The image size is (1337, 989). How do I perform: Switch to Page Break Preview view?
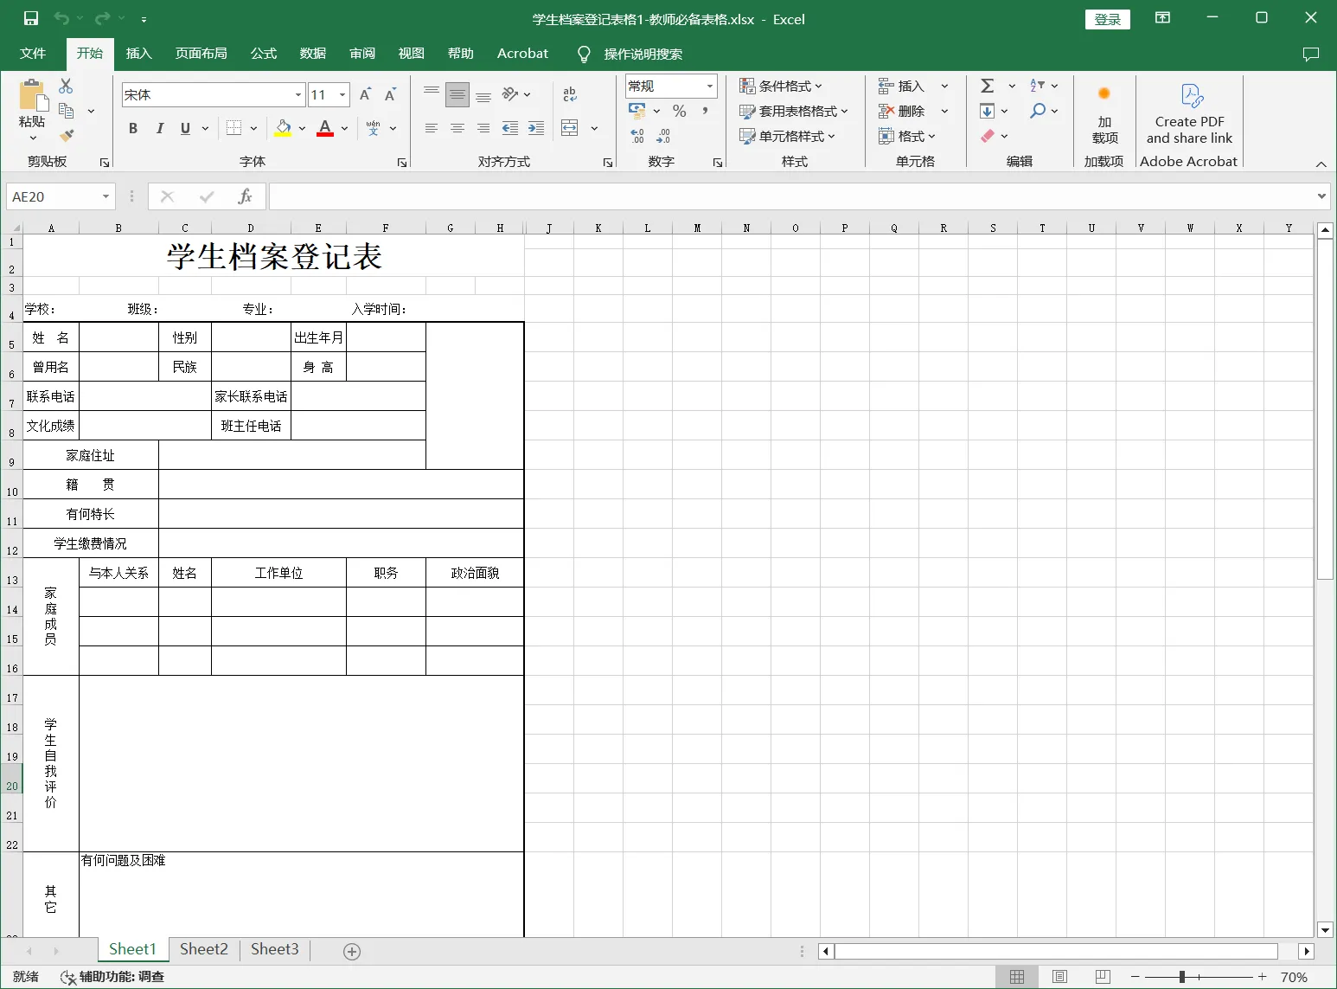(1103, 977)
